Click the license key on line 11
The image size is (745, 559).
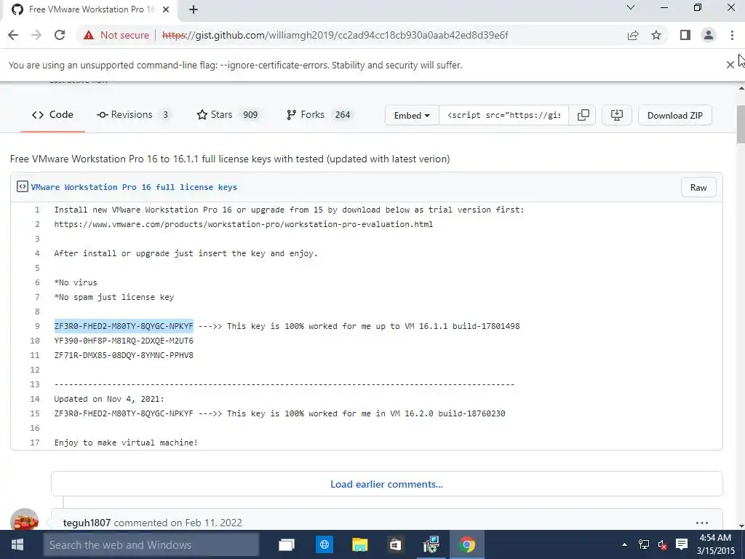[124, 355]
